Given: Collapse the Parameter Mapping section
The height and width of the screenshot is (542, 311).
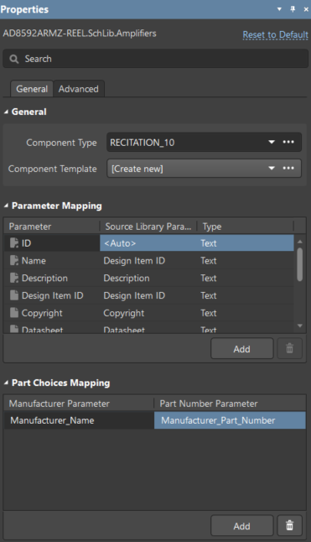Looking at the screenshot, I should [x=6, y=206].
